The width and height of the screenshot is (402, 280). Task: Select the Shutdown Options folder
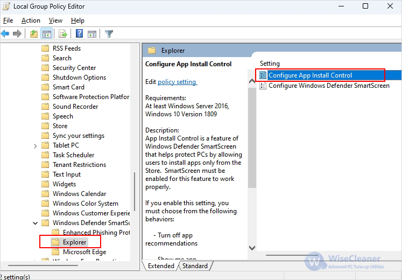click(x=79, y=78)
